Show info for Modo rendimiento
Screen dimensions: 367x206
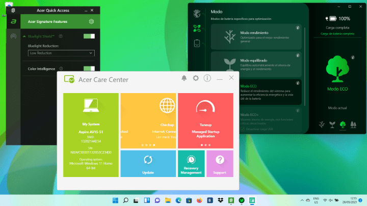click(298, 27)
